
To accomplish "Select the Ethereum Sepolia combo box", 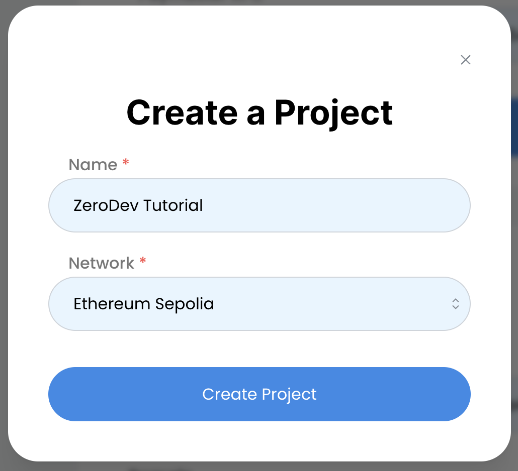I will (259, 304).
